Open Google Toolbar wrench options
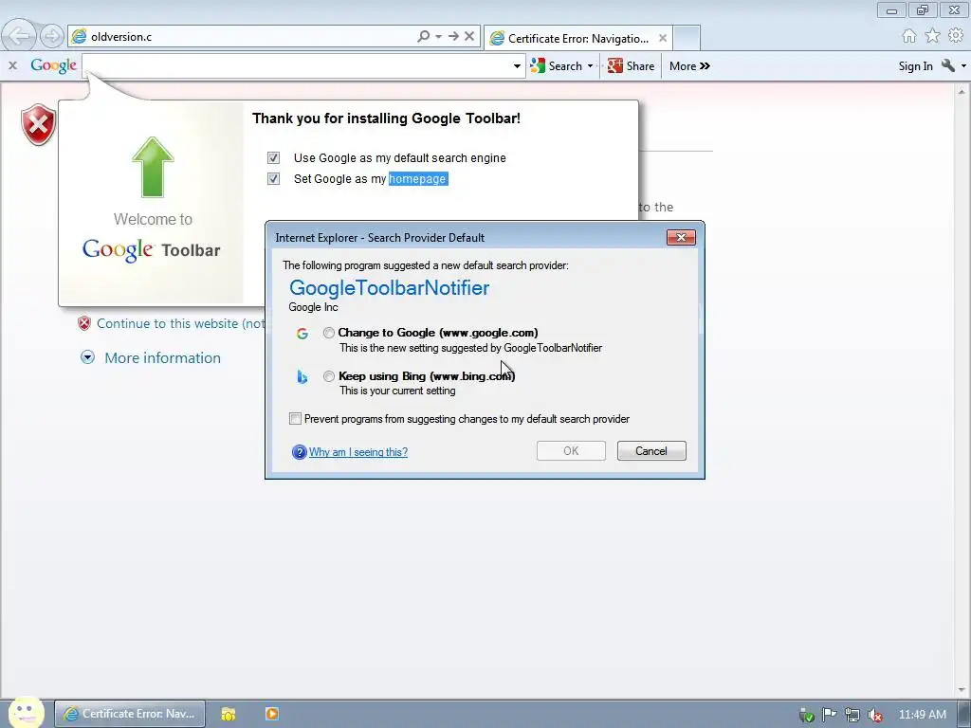The image size is (971, 728). [x=947, y=65]
